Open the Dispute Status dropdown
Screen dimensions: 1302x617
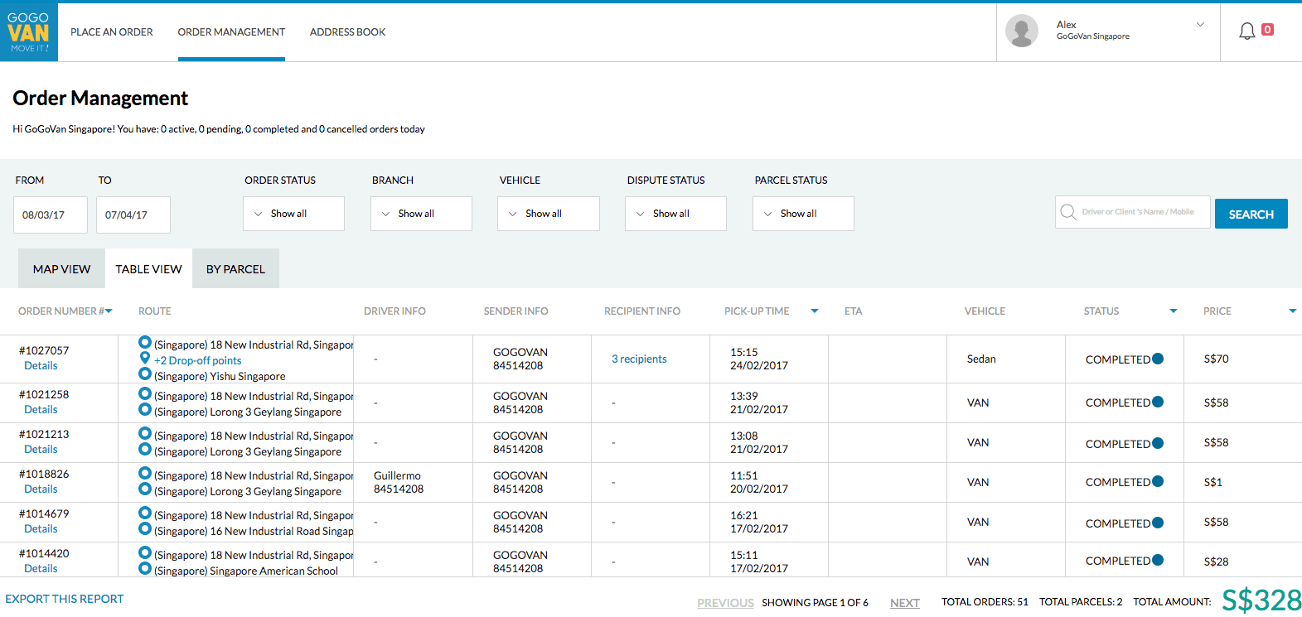(x=675, y=214)
